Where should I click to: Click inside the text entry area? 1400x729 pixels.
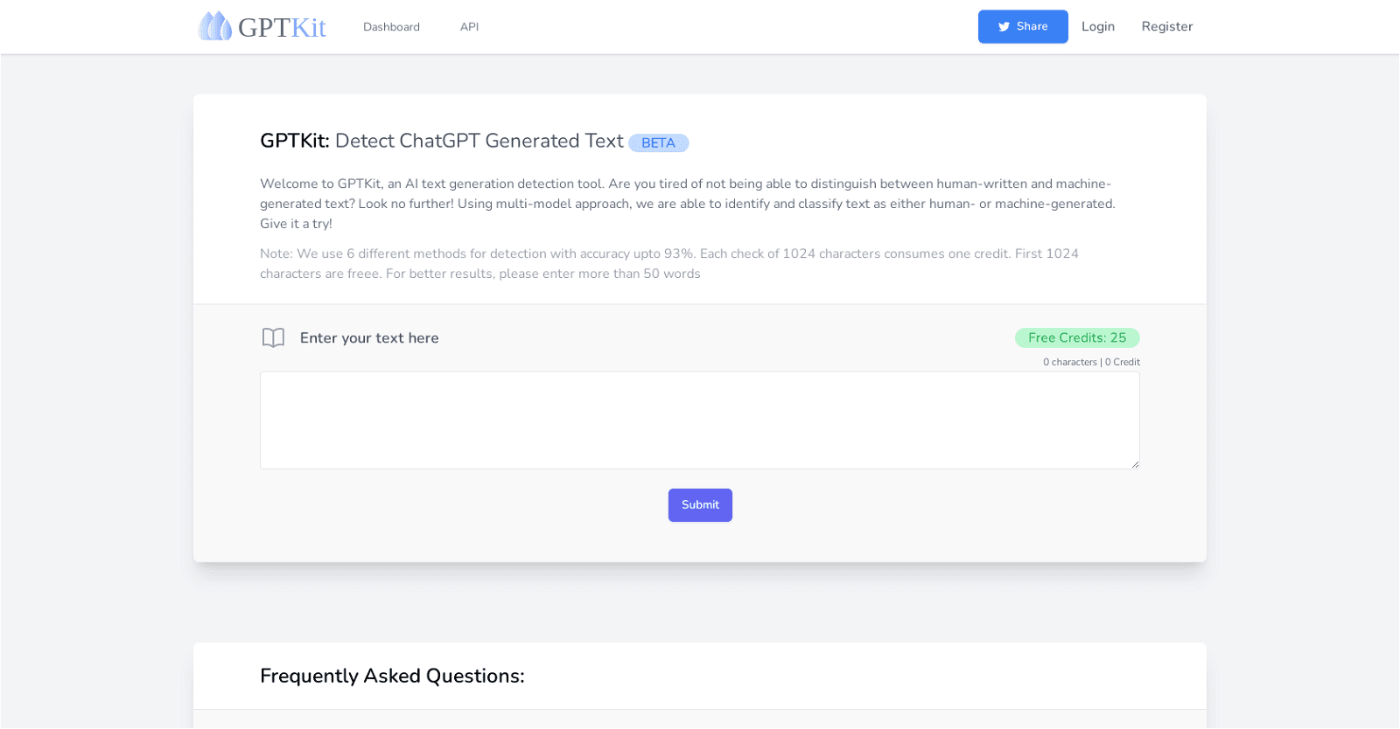(x=699, y=420)
